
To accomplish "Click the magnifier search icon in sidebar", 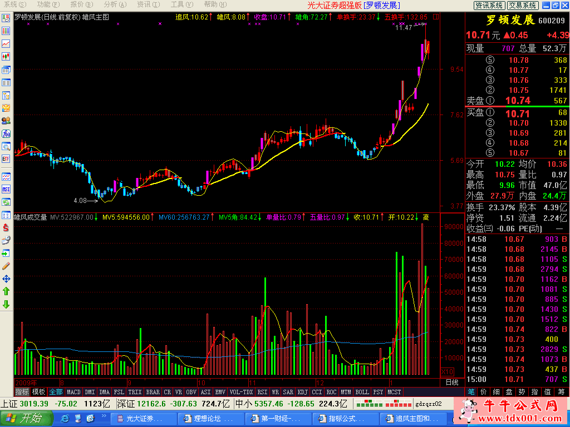I will pos(6,146).
